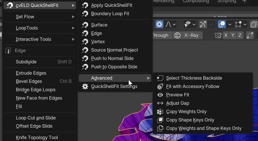Screen dimensions: 258x141
Task: Toggle mirror on Y axis
Action: (x=233, y=35)
